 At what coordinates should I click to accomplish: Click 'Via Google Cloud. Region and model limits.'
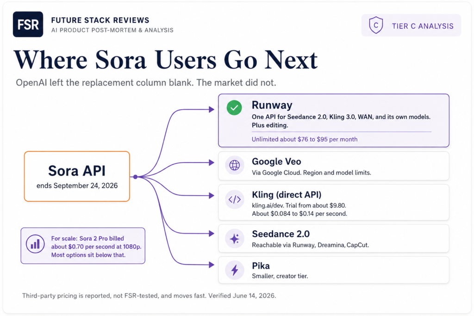[311, 173]
